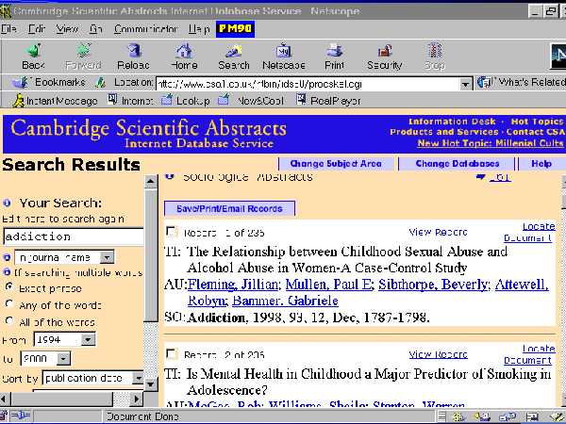Click the info icon beside journal name dropdown
Screen dimensions: 566x424
[x=7, y=257]
